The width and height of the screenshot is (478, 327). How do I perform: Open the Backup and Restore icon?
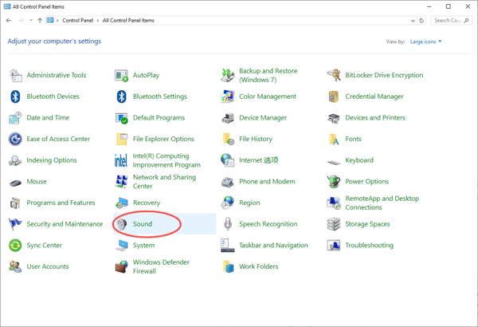pos(227,76)
